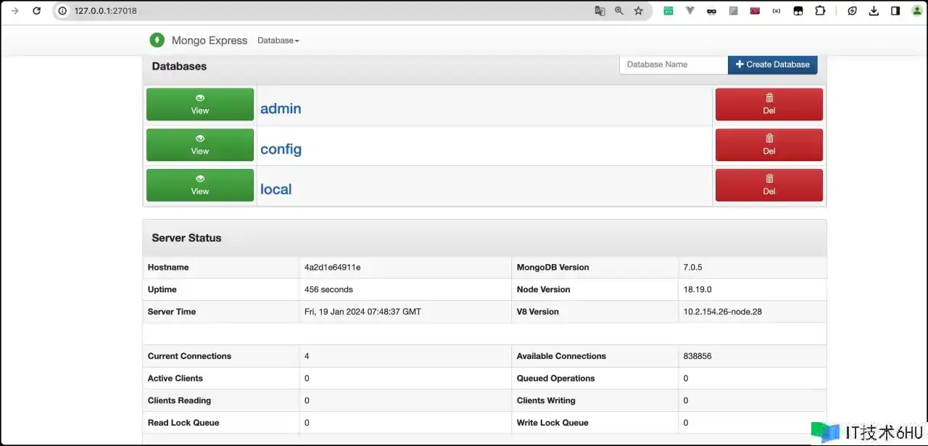Bookmark this page with the star icon
This screenshot has width=928, height=446.
(639, 11)
